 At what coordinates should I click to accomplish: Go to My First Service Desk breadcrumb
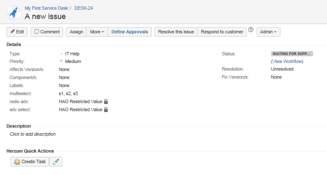point(46,8)
